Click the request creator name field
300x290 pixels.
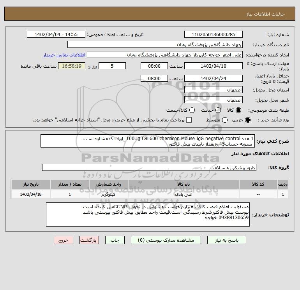(165, 54)
